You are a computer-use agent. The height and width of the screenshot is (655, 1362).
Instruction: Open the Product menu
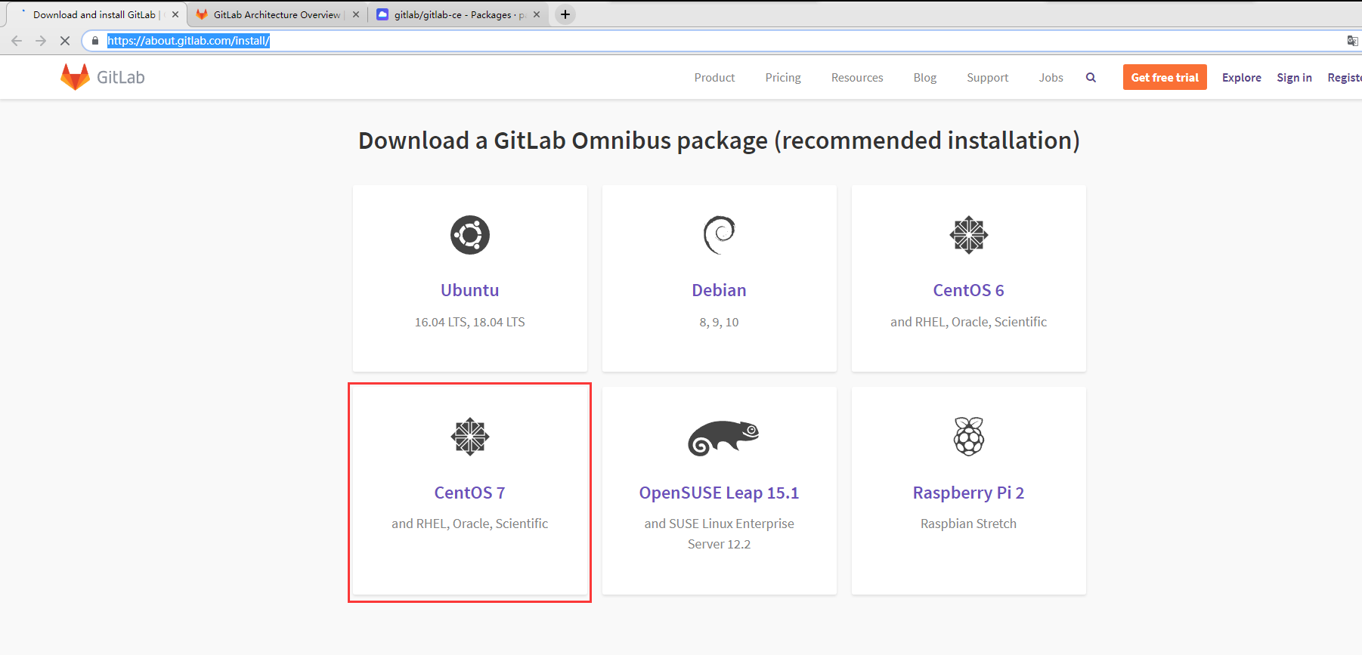click(x=714, y=77)
